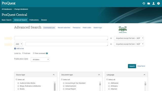
Task: Click the Change databases link
Action: [21, 9]
